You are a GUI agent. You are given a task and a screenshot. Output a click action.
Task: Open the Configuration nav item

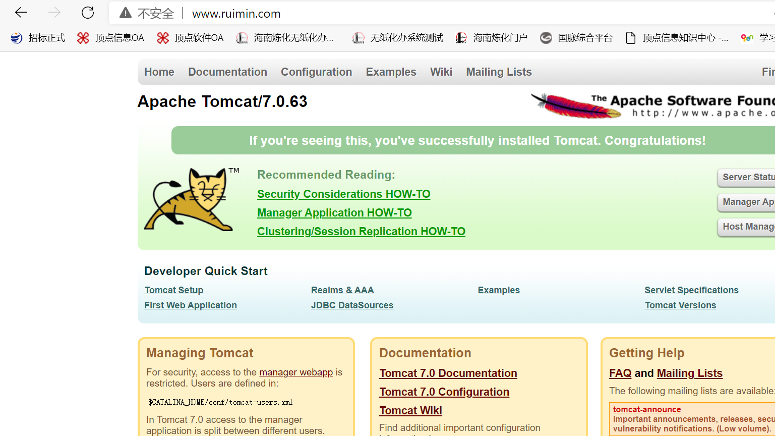(317, 72)
